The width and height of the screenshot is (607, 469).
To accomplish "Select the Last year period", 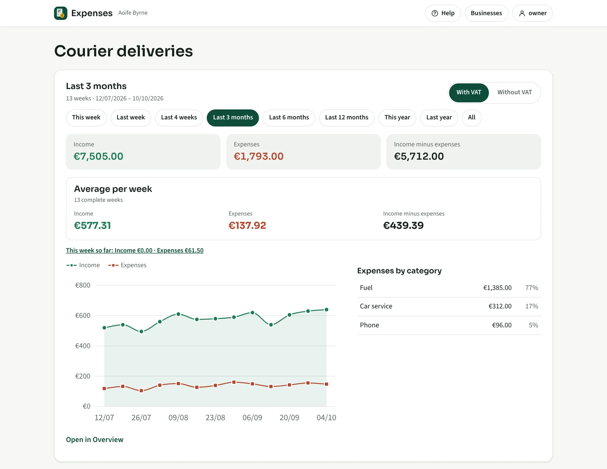I will 439,117.
